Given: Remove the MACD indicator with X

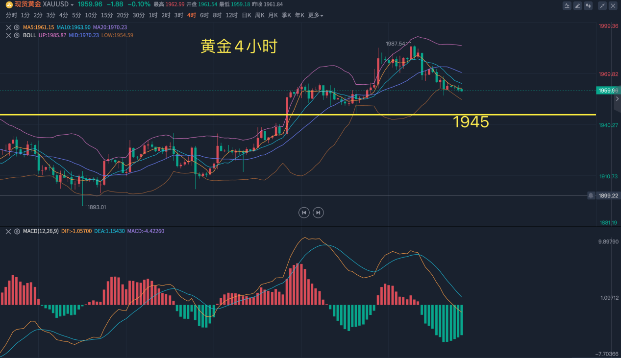Looking at the screenshot, I should 8,231.
